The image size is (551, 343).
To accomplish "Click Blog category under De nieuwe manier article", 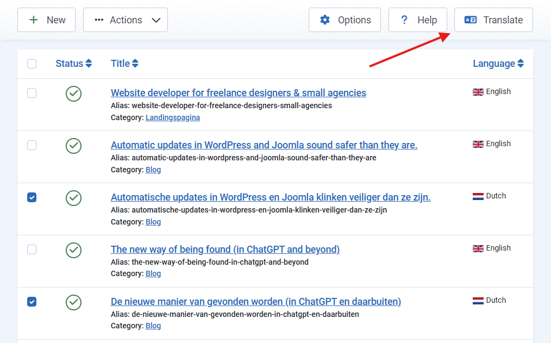I will 153,326.
